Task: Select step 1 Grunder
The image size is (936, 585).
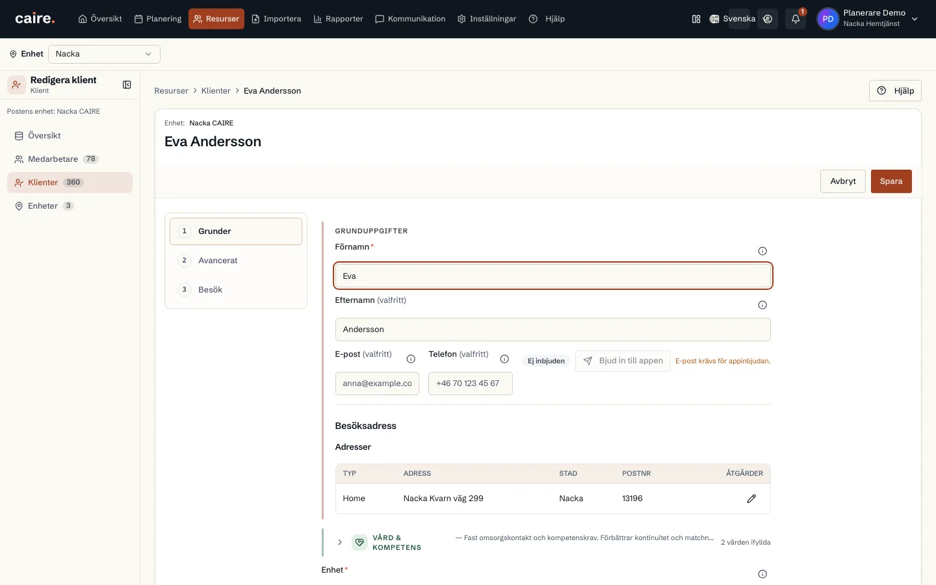Action: (236, 231)
